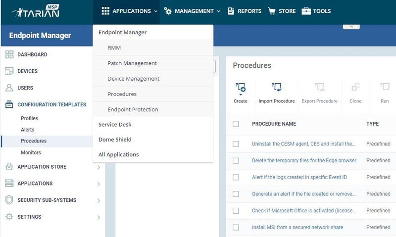Open the Alert if logs created procedure link
Image resolution: width=396 pixels, height=237 pixels.
pos(300,177)
